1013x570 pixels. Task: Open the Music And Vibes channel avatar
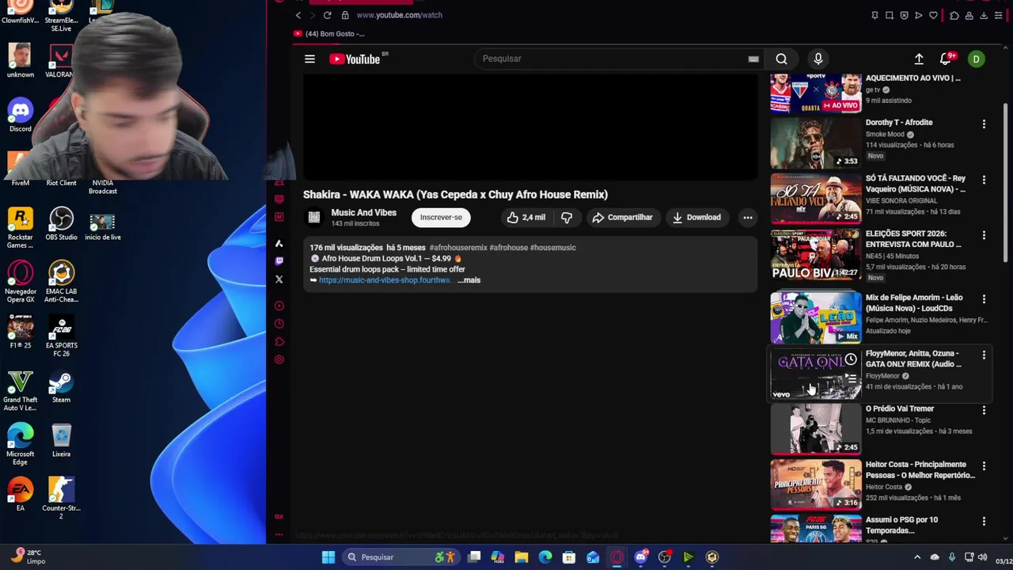(314, 217)
